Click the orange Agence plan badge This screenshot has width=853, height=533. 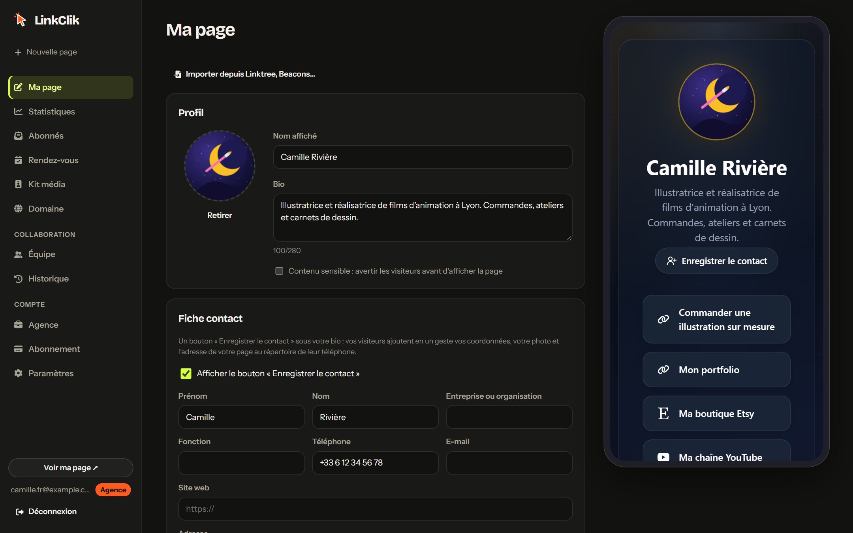coord(113,490)
